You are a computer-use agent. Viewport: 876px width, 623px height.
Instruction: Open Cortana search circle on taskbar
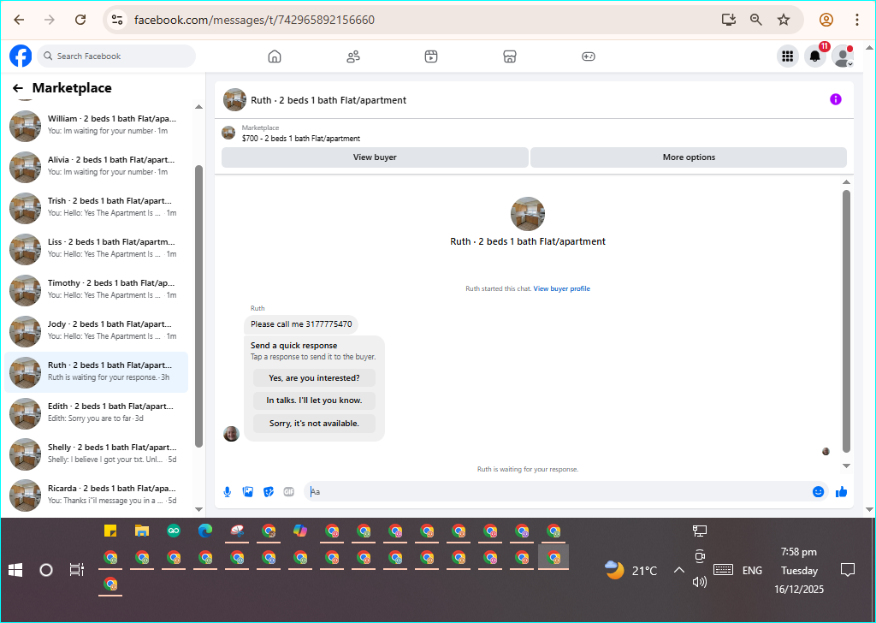[x=46, y=570]
